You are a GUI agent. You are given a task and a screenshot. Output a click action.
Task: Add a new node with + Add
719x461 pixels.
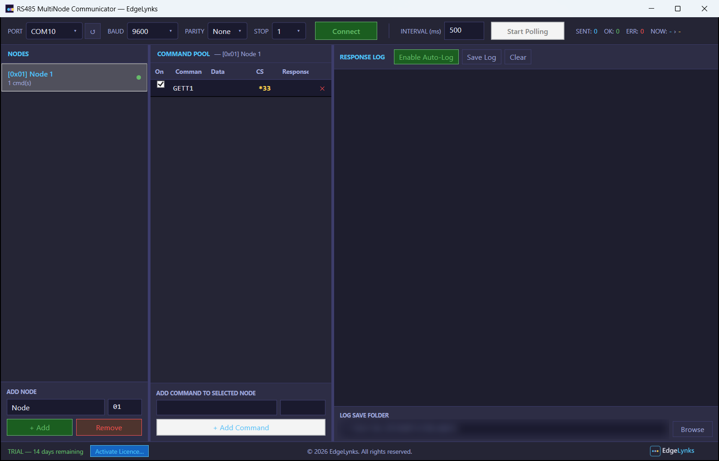click(39, 427)
